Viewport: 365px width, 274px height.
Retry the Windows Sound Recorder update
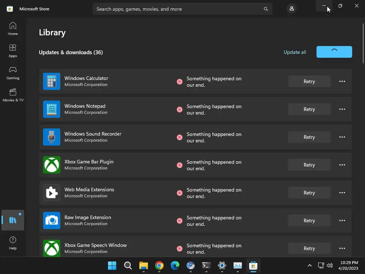[309, 137]
